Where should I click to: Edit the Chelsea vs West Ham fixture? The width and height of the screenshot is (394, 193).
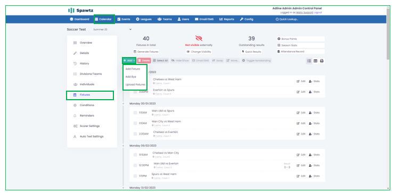[301, 81]
